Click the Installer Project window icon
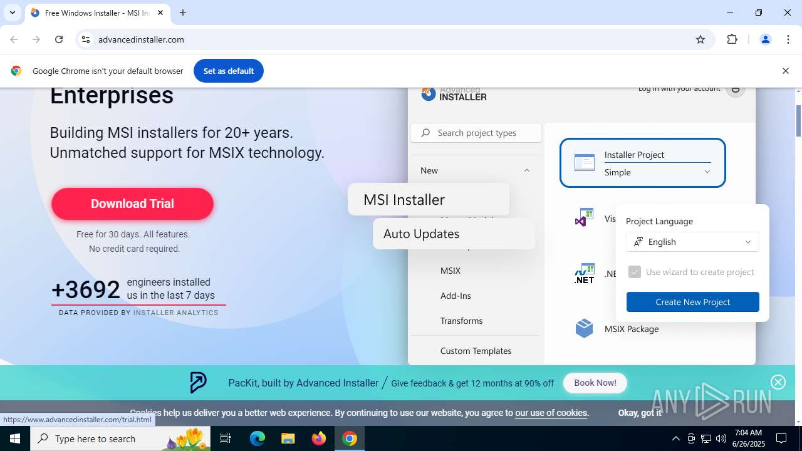Image resolution: width=802 pixels, height=451 pixels. coord(585,163)
